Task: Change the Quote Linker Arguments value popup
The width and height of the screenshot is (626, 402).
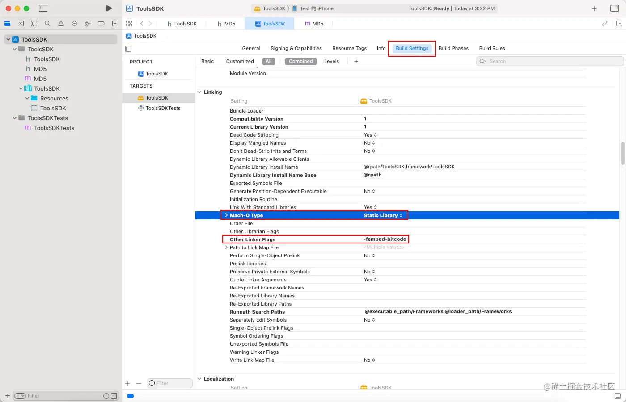Action: pyautogui.click(x=370, y=280)
